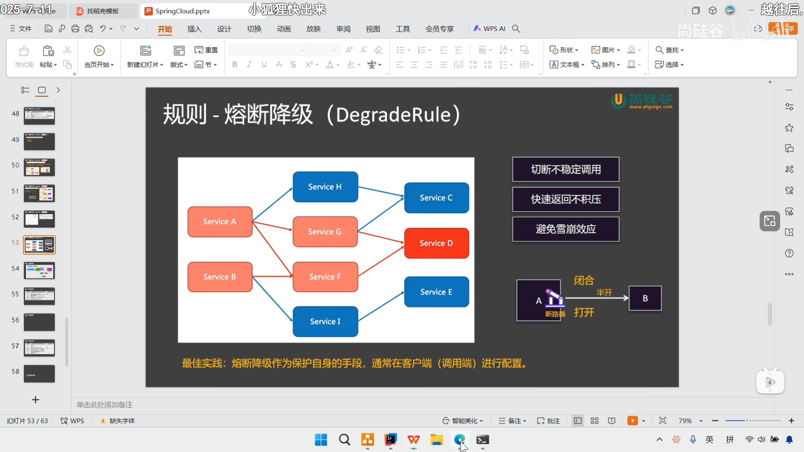
Task: Expand the Shapes (形状) dropdown
Action: tap(564, 50)
